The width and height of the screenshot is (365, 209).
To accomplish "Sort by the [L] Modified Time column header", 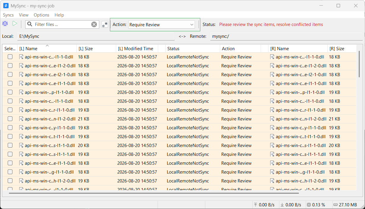I will pos(137,49).
